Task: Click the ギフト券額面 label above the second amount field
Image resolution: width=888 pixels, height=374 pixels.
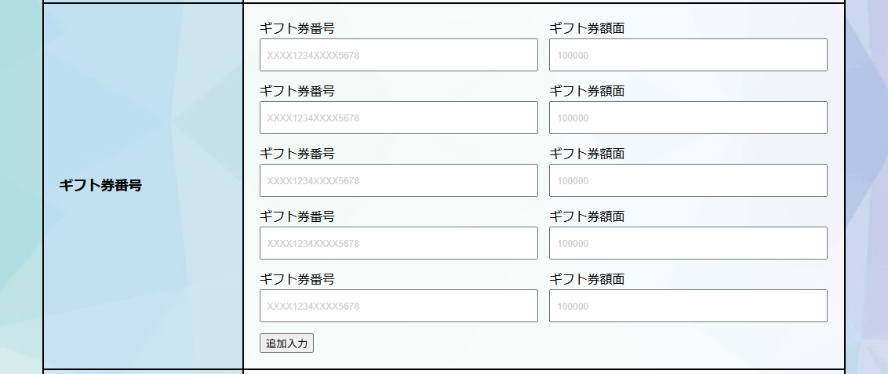Action: (x=587, y=91)
